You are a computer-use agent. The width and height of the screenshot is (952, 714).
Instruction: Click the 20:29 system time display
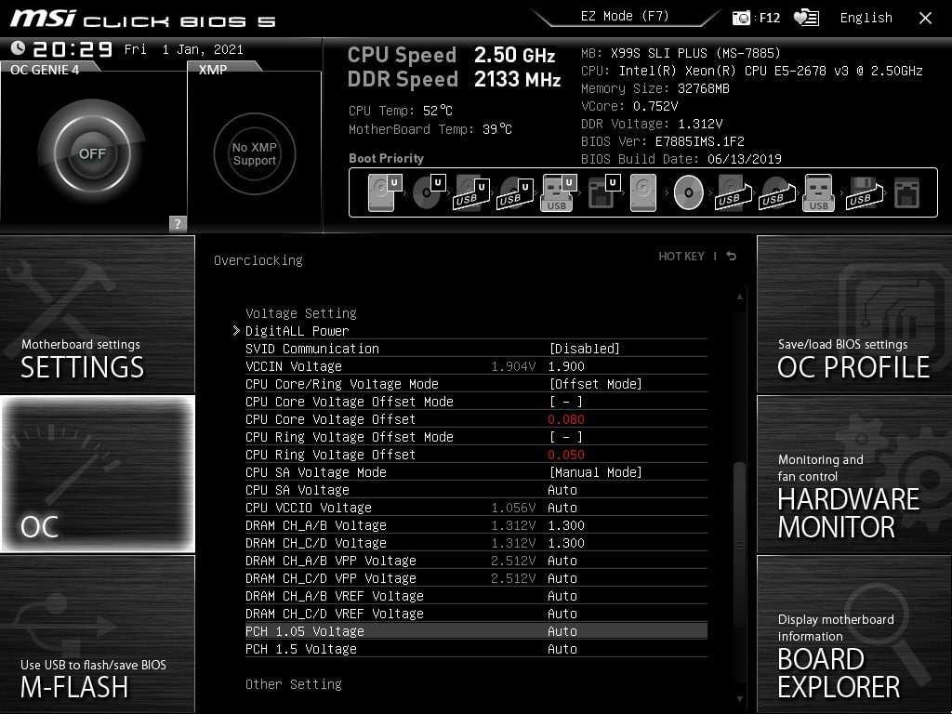[73, 49]
